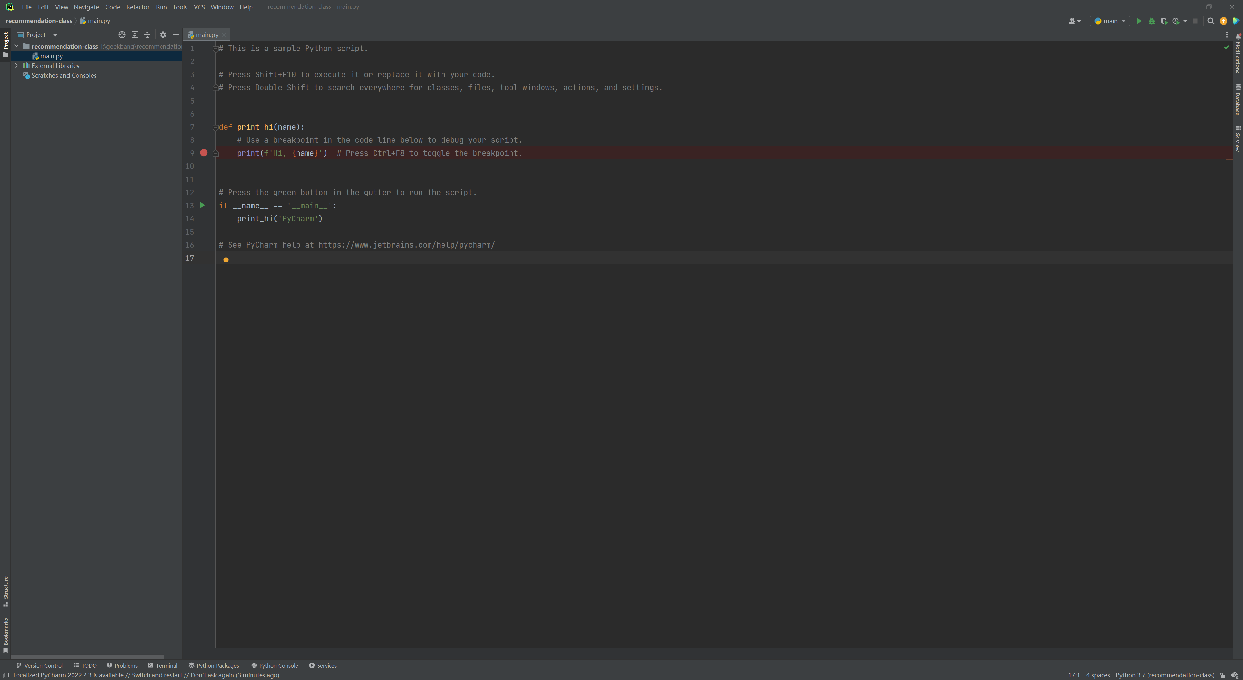This screenshot has width=1243, height=680.
Task: Expand the External Libraries tree node
Action: 17,66
